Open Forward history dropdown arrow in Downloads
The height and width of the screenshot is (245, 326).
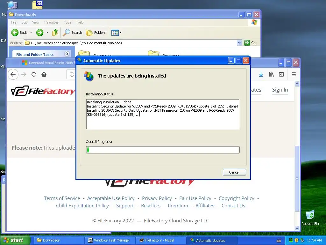pyautogui.click(x=47, y=33)
